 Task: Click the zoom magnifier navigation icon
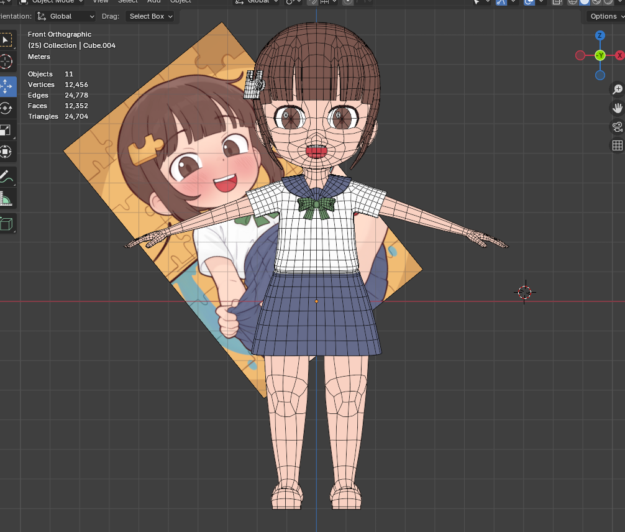coord(618,89)
